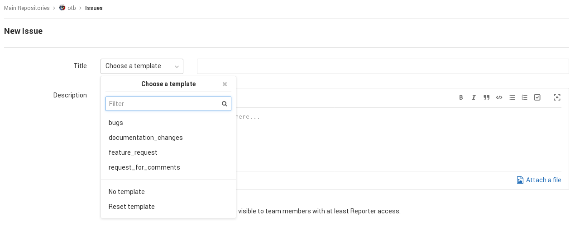Close the Choose a template popup
Image resolution: width=575 pixels, height=226 pixels.
pos(225,84)
